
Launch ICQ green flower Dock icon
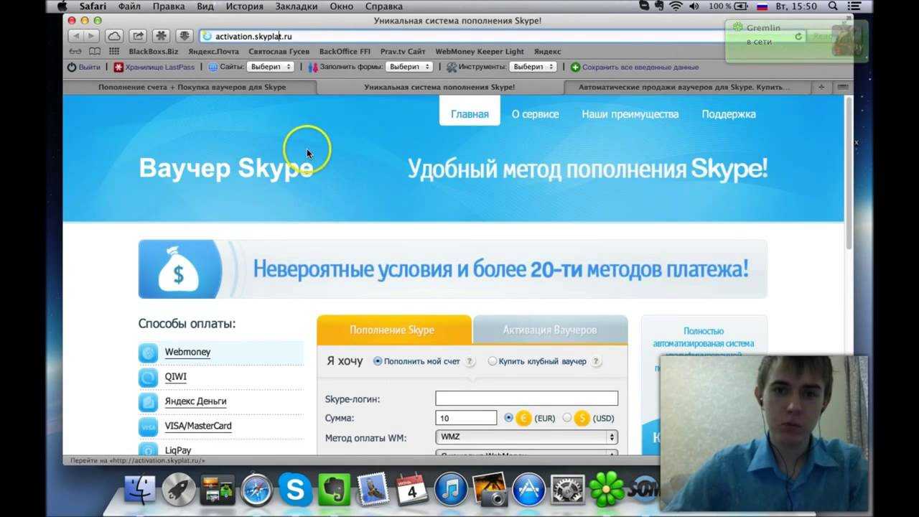[607, 490]
